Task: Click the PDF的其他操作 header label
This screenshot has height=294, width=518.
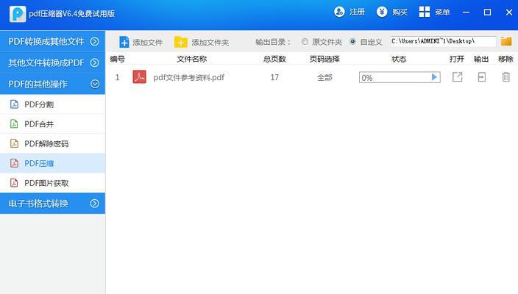Action: pyautogui.click(x=38, y=84)
